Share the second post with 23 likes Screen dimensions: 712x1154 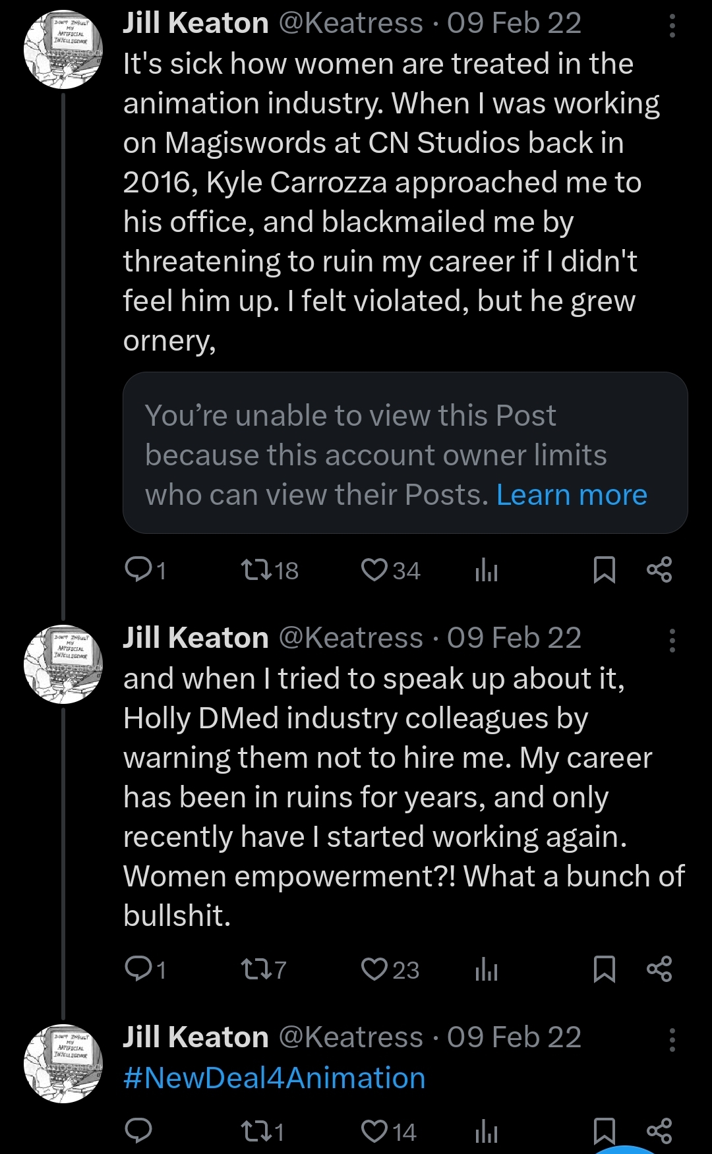659,969
